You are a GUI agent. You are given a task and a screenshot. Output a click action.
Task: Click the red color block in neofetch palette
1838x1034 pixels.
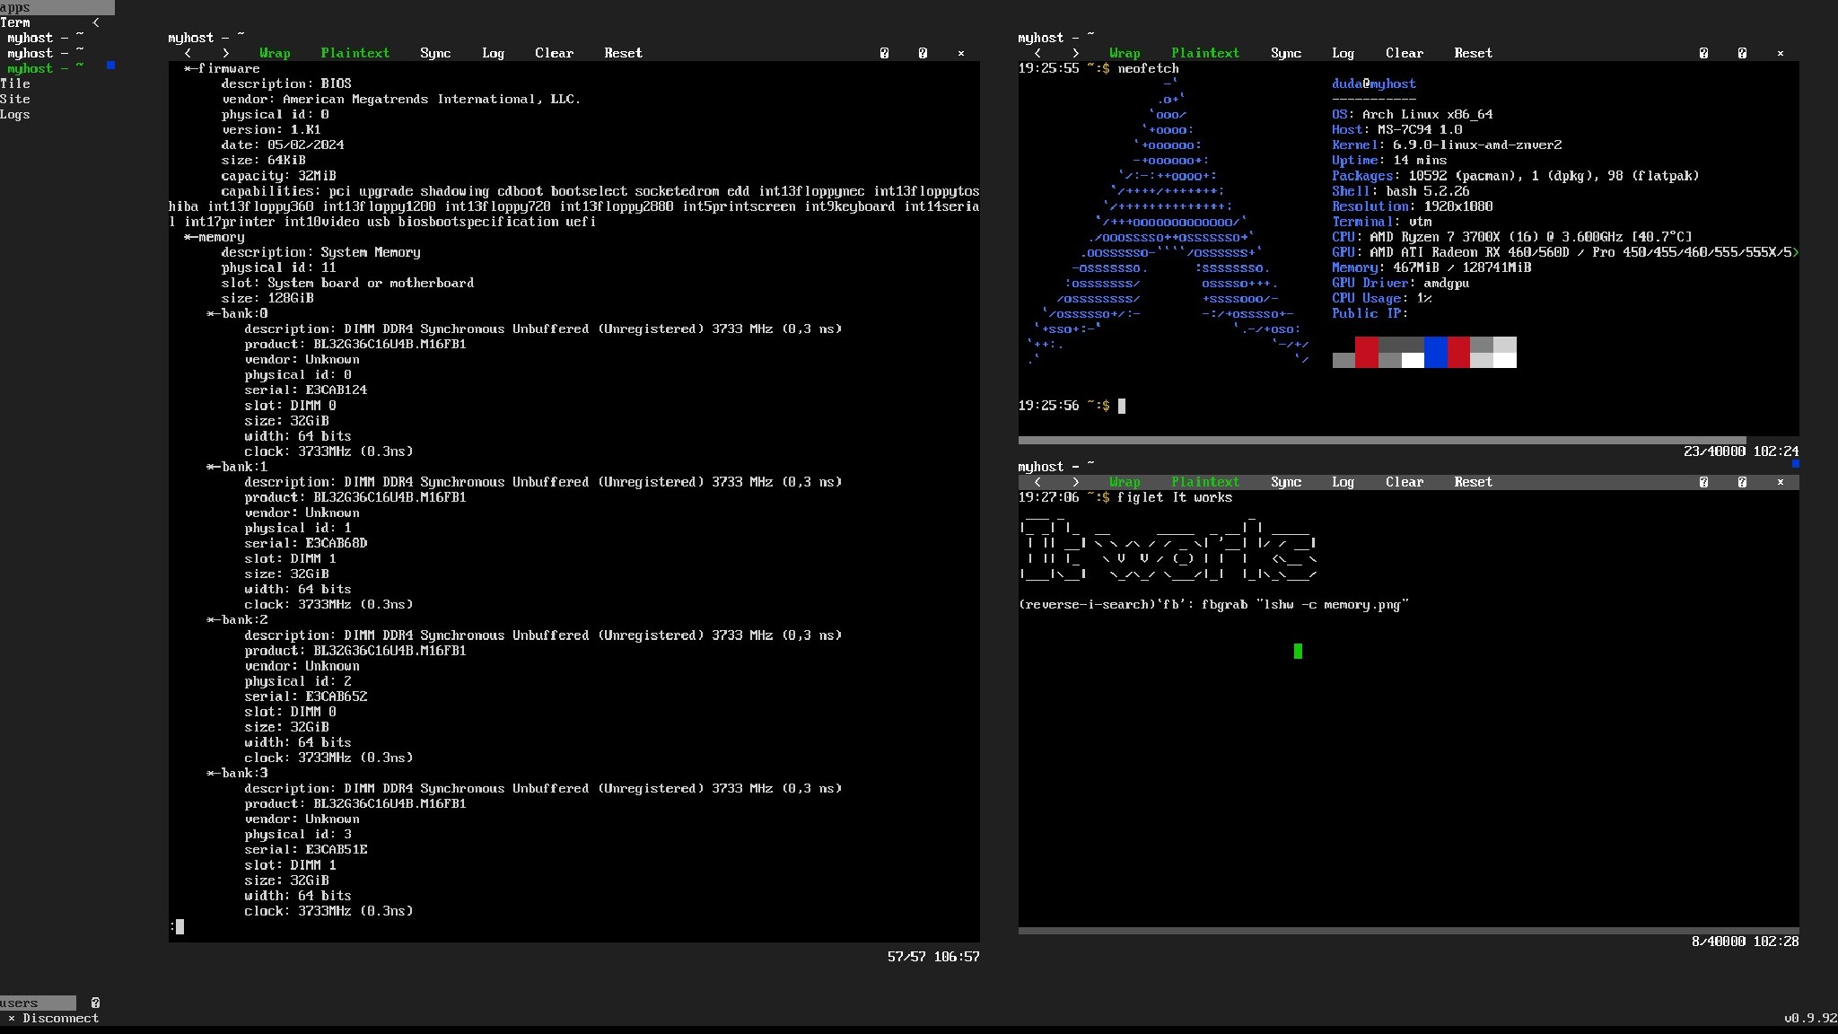[1366, 352]
